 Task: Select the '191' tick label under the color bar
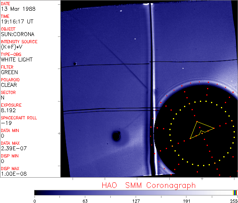pyautogui.click(x=186, y=200)
